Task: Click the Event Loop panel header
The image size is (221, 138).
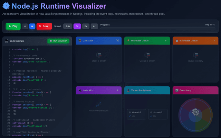Action: click(x=195, y=90)
